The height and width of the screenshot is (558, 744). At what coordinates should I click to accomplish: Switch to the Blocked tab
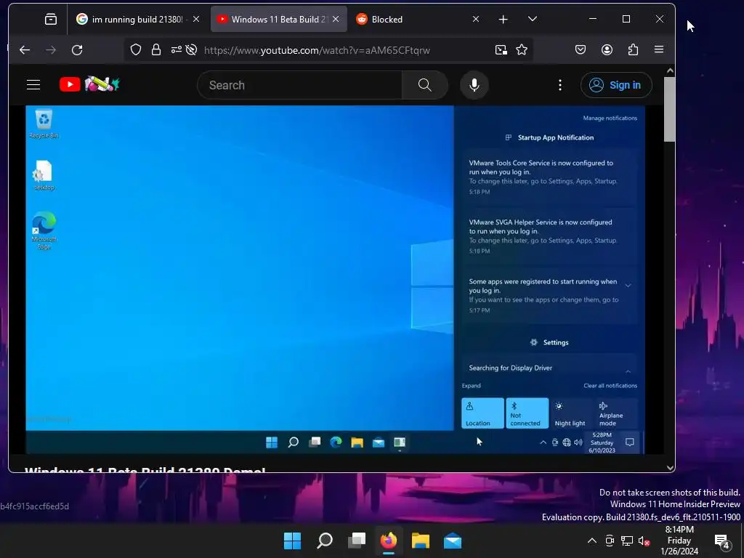[x=419, y=19]
